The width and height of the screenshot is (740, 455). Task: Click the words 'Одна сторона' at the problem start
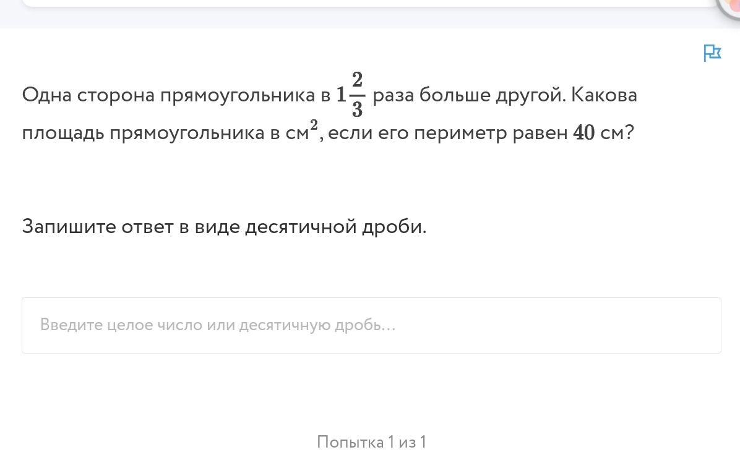click(88, 95)
